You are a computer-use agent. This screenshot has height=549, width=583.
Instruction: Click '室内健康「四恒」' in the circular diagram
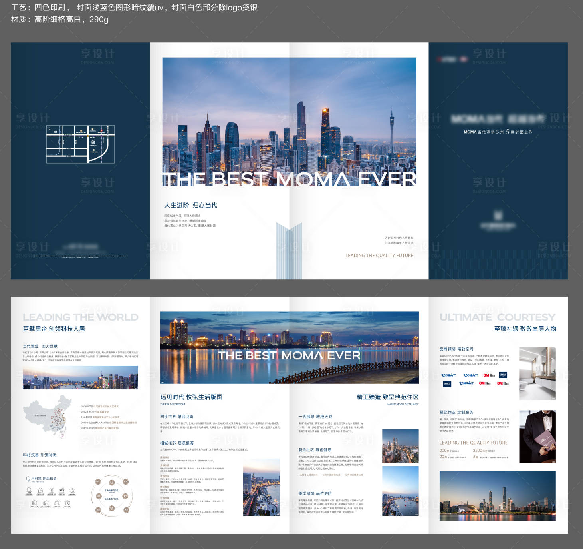coord(112,490)
